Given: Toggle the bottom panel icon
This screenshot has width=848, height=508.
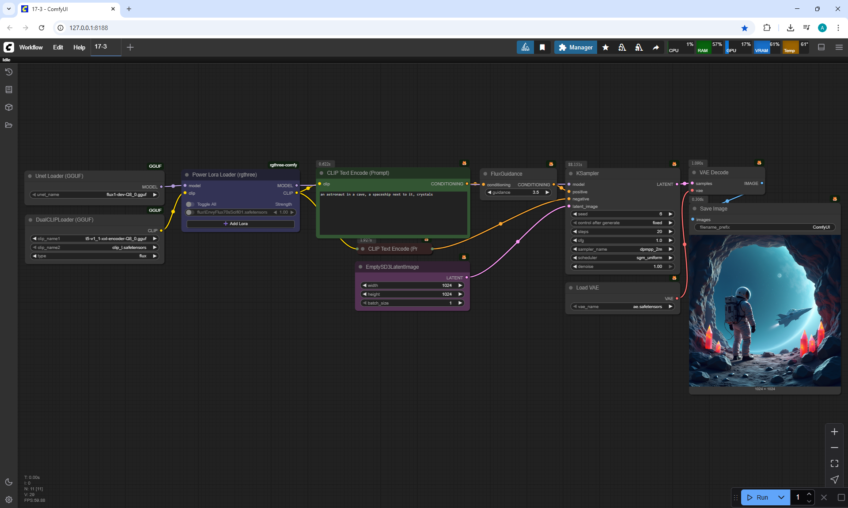Looking at the screenshot, I should point(821,47).
